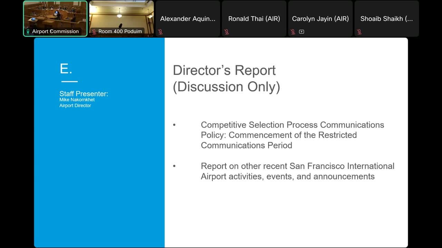Click the "(Discussion Only)" heading text
Image resolution: width=442 pixels, height=248 pixels.
click(x=226, y=87)
